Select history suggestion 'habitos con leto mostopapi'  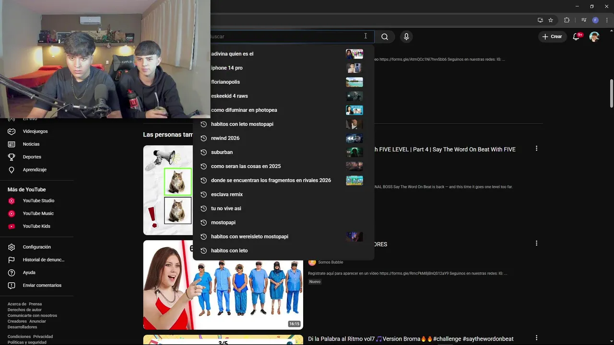pyautogui.click(x=283, y=124)
